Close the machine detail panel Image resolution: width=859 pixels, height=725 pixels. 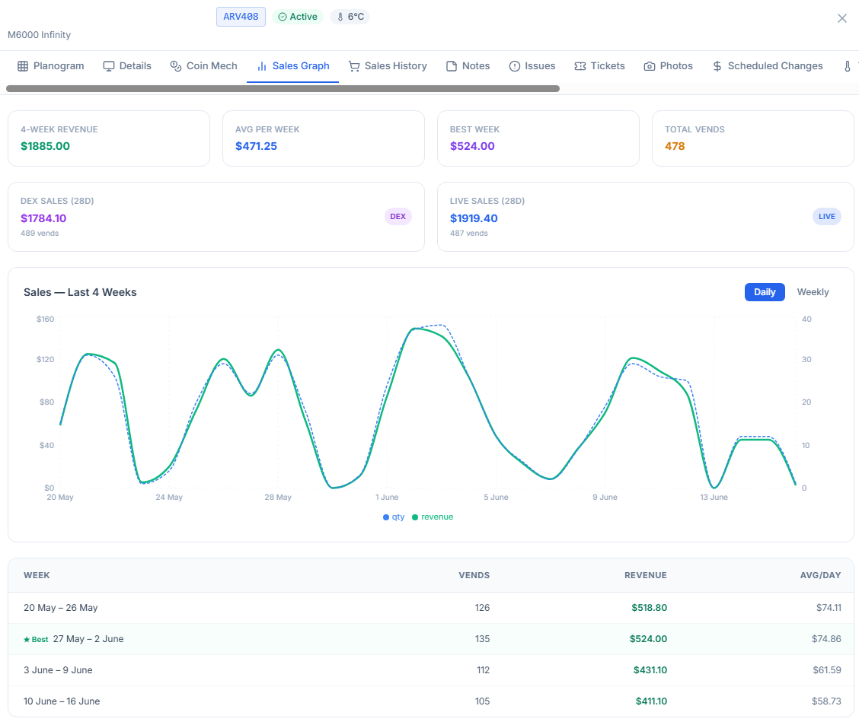[842, 18]
